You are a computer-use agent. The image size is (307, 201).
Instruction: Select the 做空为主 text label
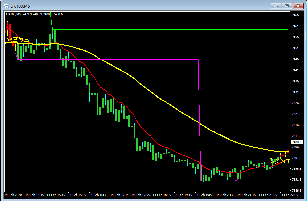(18, 40)
